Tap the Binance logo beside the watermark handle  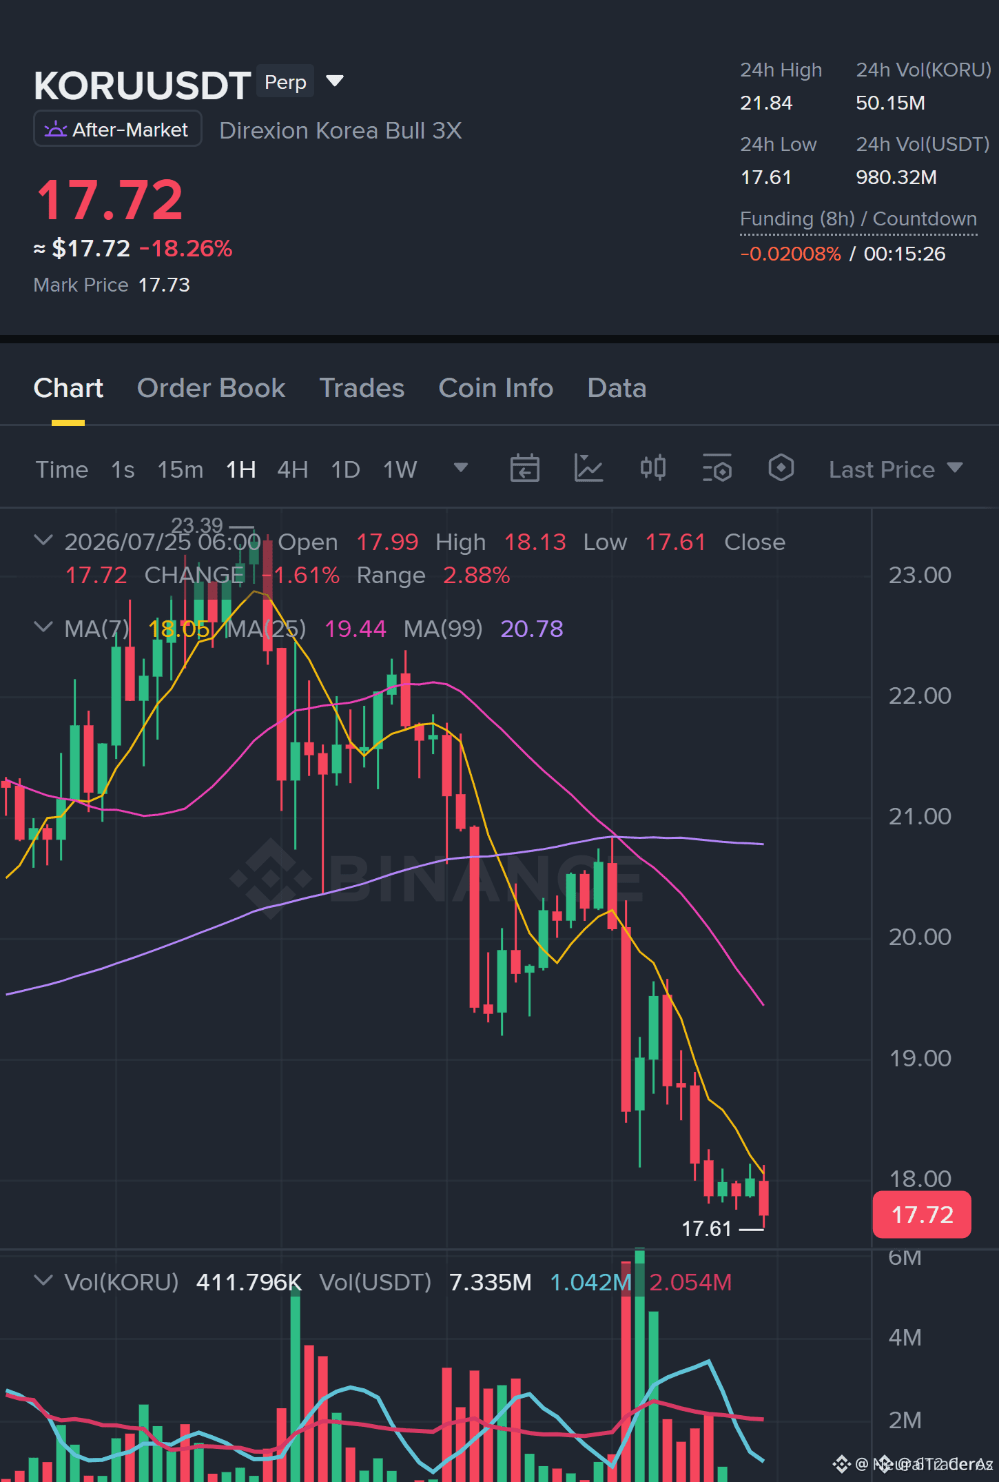point(842,1463)
